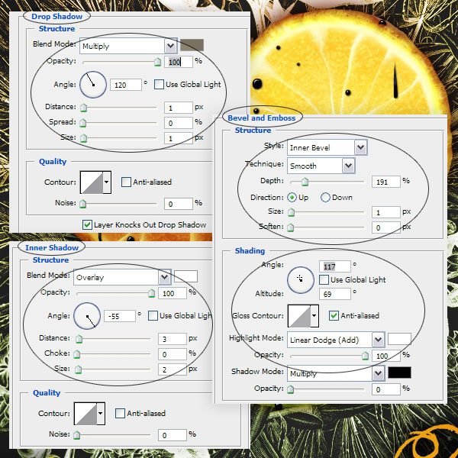
Task: Click Bevel Depth slider handle
Action: [305, 182]
